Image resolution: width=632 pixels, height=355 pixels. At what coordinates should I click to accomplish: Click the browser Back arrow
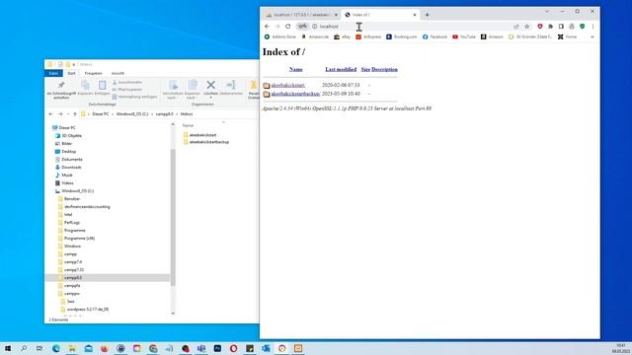267,27
